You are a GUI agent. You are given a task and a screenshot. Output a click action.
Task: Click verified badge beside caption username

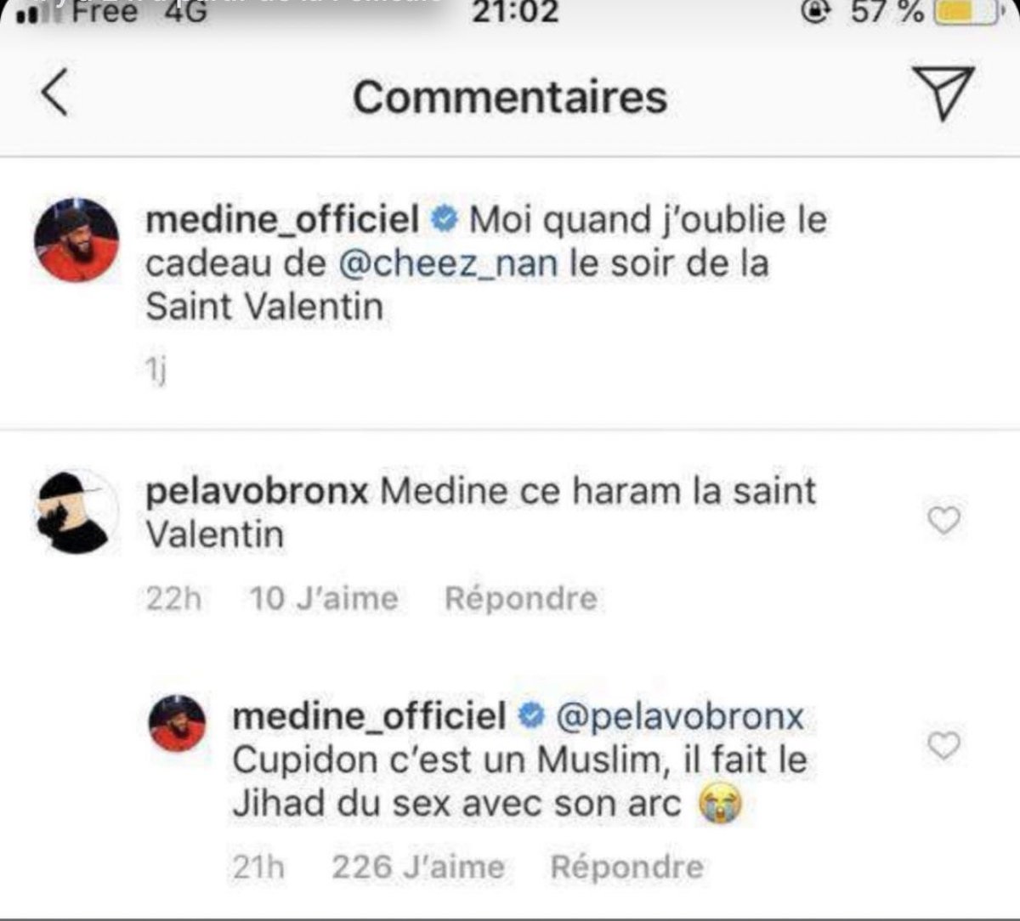click(x=445, y=221)
